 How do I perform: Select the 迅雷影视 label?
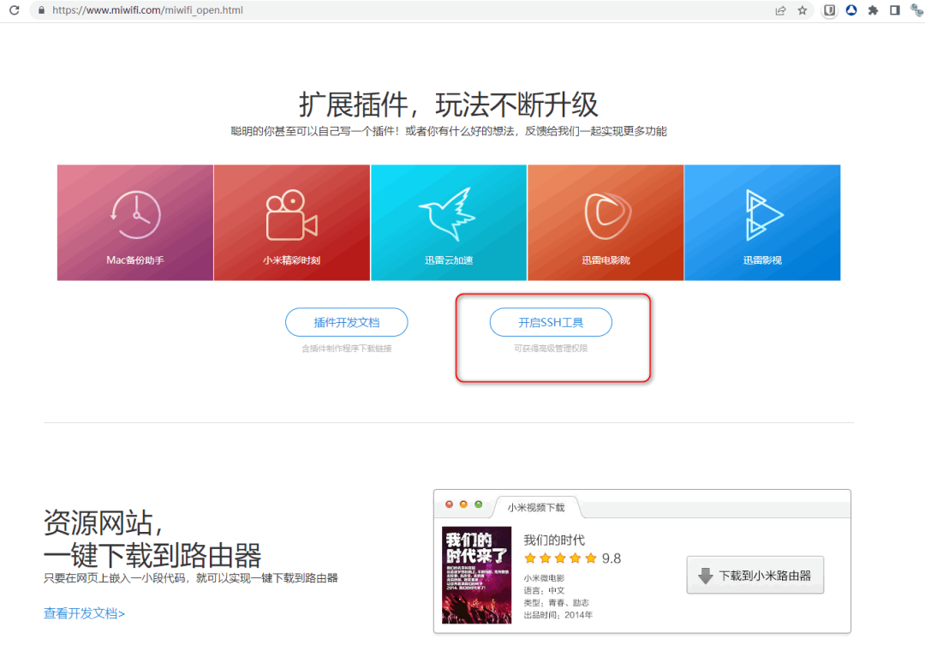[762, 260]
